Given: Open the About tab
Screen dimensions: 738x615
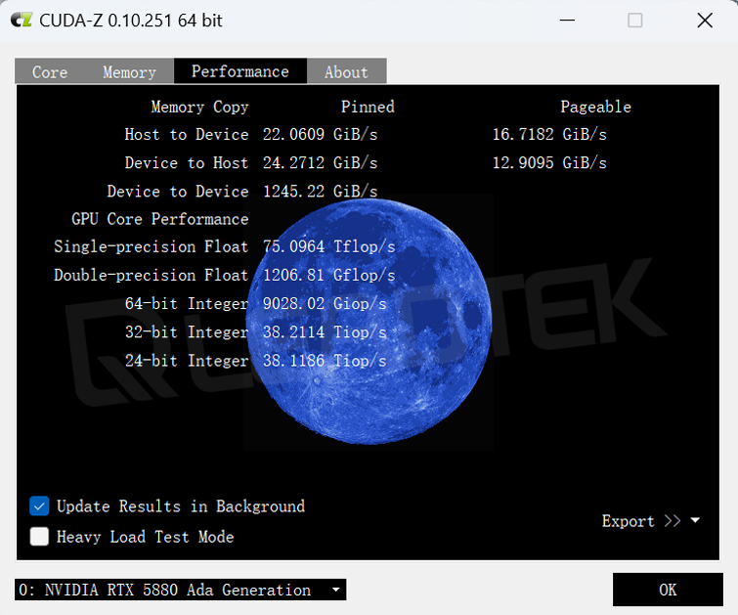Looking at the screenshot, I should tap(346, 72).
